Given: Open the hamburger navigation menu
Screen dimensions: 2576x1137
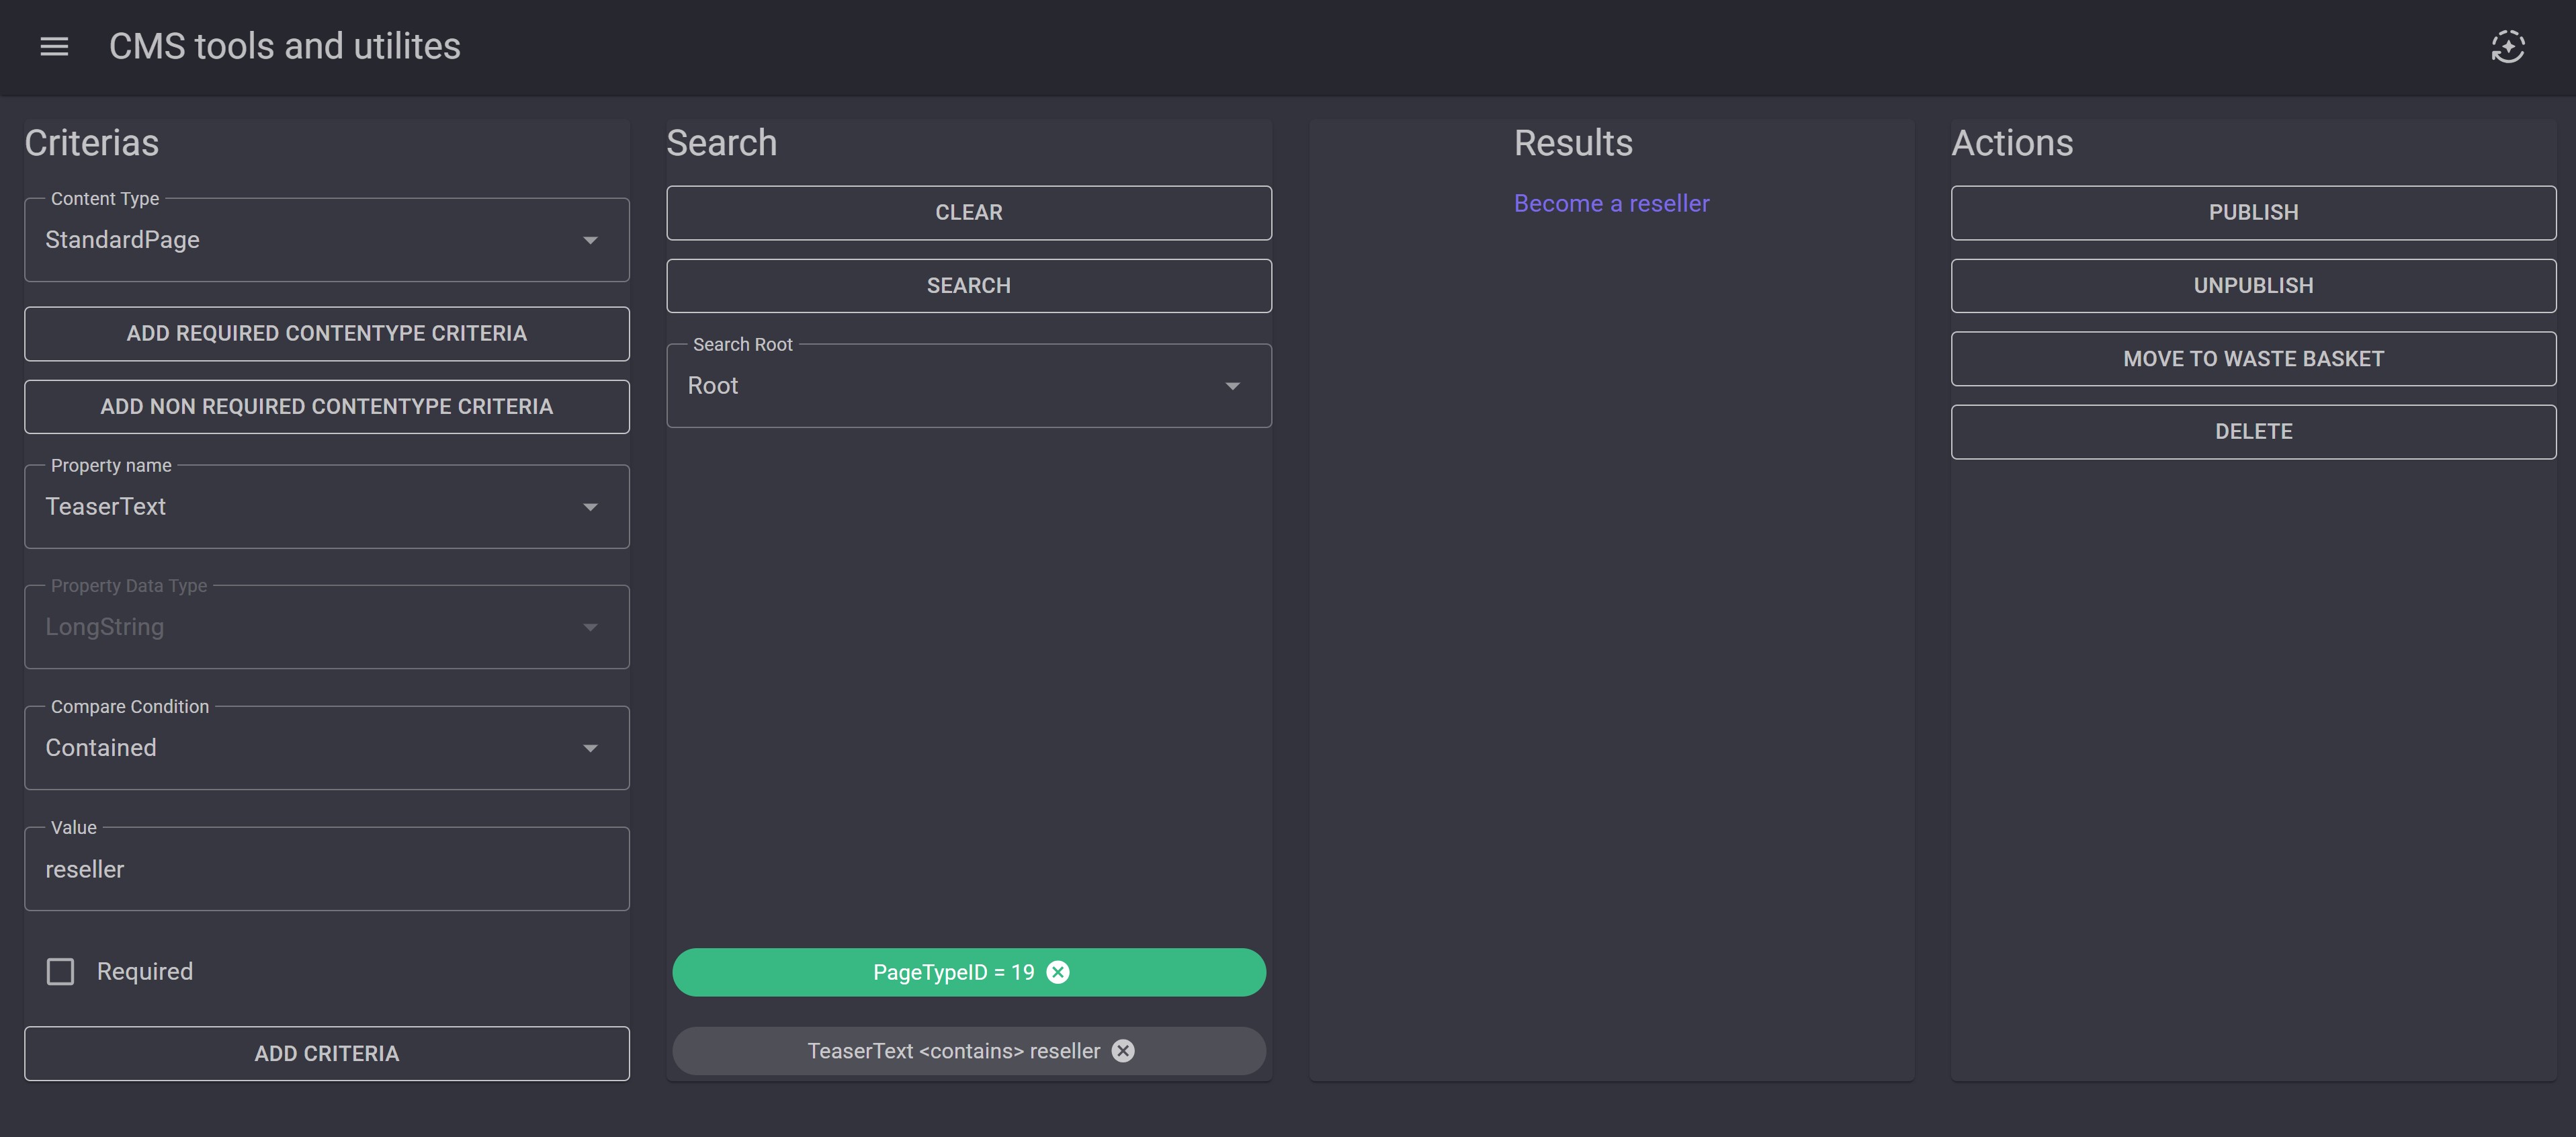Looking at the screenshot, I should 54,46.
